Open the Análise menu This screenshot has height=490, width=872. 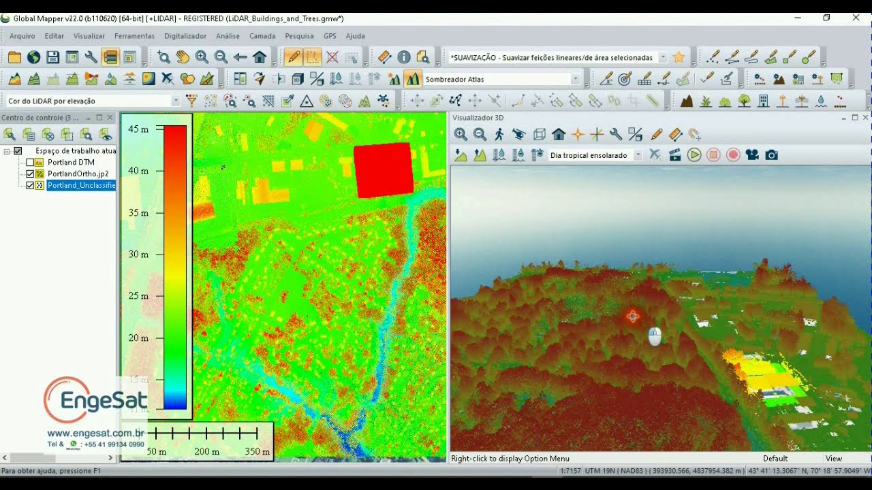coord(228,36)
